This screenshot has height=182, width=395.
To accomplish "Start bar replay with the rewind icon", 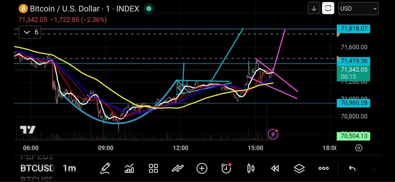I will point(275,169).
